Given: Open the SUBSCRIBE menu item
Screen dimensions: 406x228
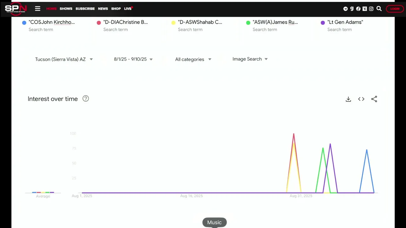Looking at the screenshot, I should 85,9.
